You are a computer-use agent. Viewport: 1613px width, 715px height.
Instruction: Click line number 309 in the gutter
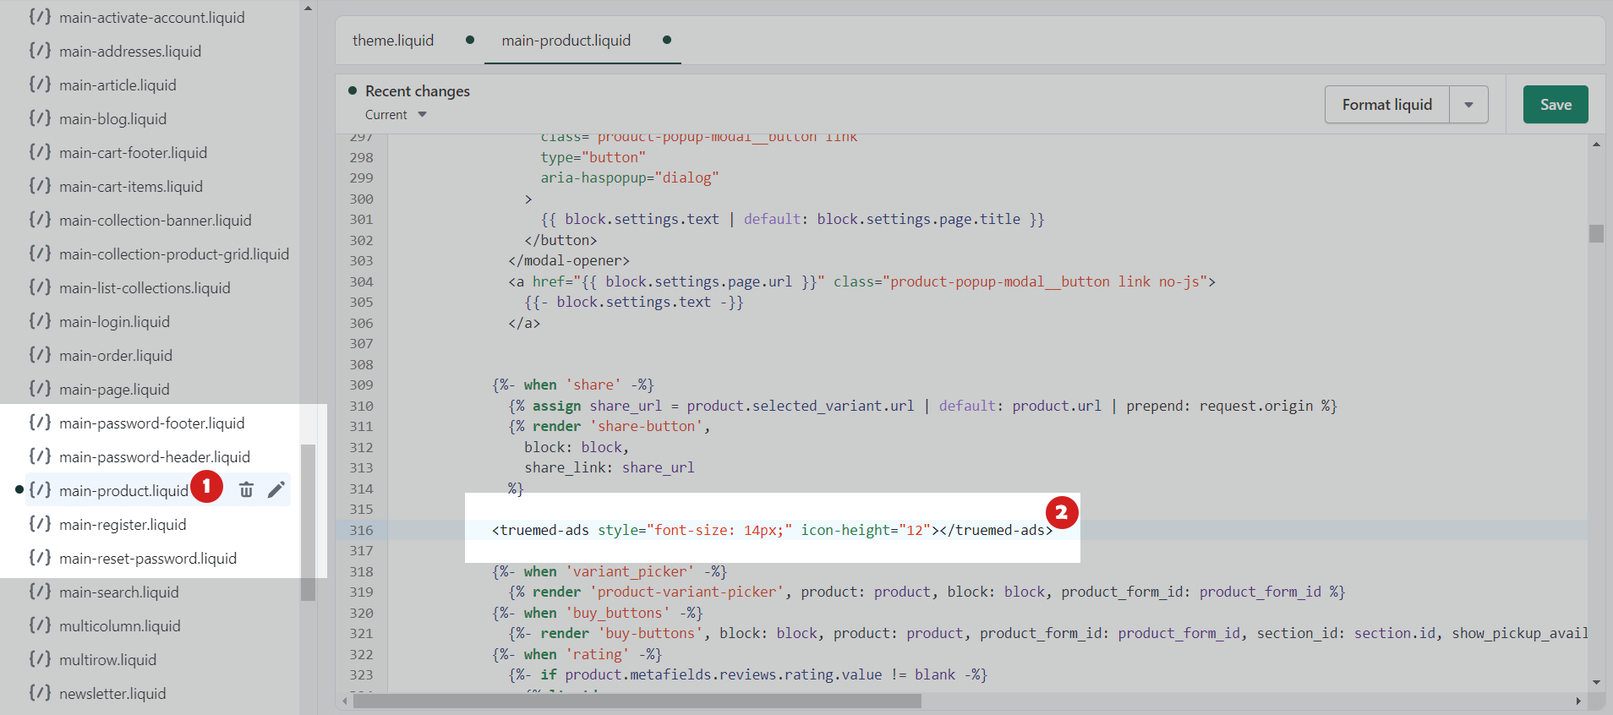pyautogui.click(x=362, y=385)
